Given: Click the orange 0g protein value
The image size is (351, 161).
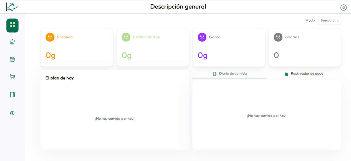Looking at the screenshot, I should pos(51,55).
